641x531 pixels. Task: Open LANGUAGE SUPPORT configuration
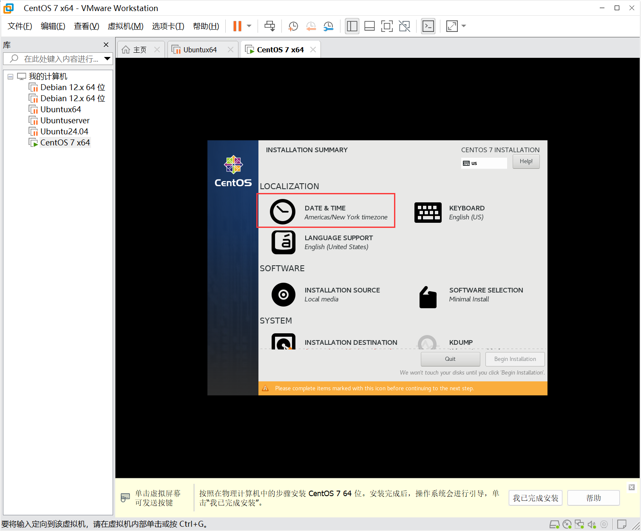tap(322, 242)
